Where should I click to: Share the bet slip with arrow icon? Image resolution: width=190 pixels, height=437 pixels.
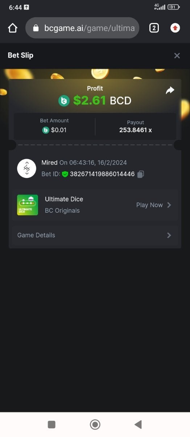click(170, 90)
